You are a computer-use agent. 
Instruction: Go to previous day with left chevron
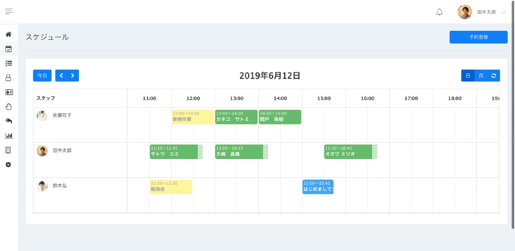61,76
